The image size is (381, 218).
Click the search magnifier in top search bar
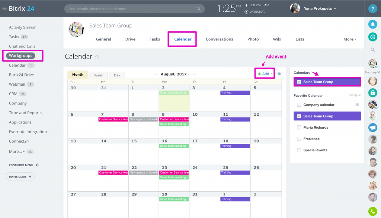tap(199, 9)
